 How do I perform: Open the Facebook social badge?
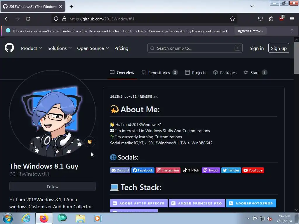point(143,170)
